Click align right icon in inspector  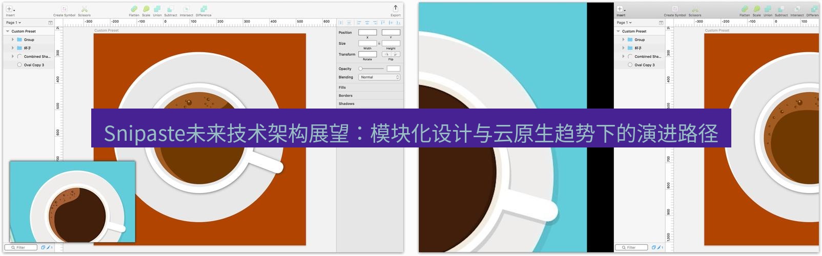(375, 23)
